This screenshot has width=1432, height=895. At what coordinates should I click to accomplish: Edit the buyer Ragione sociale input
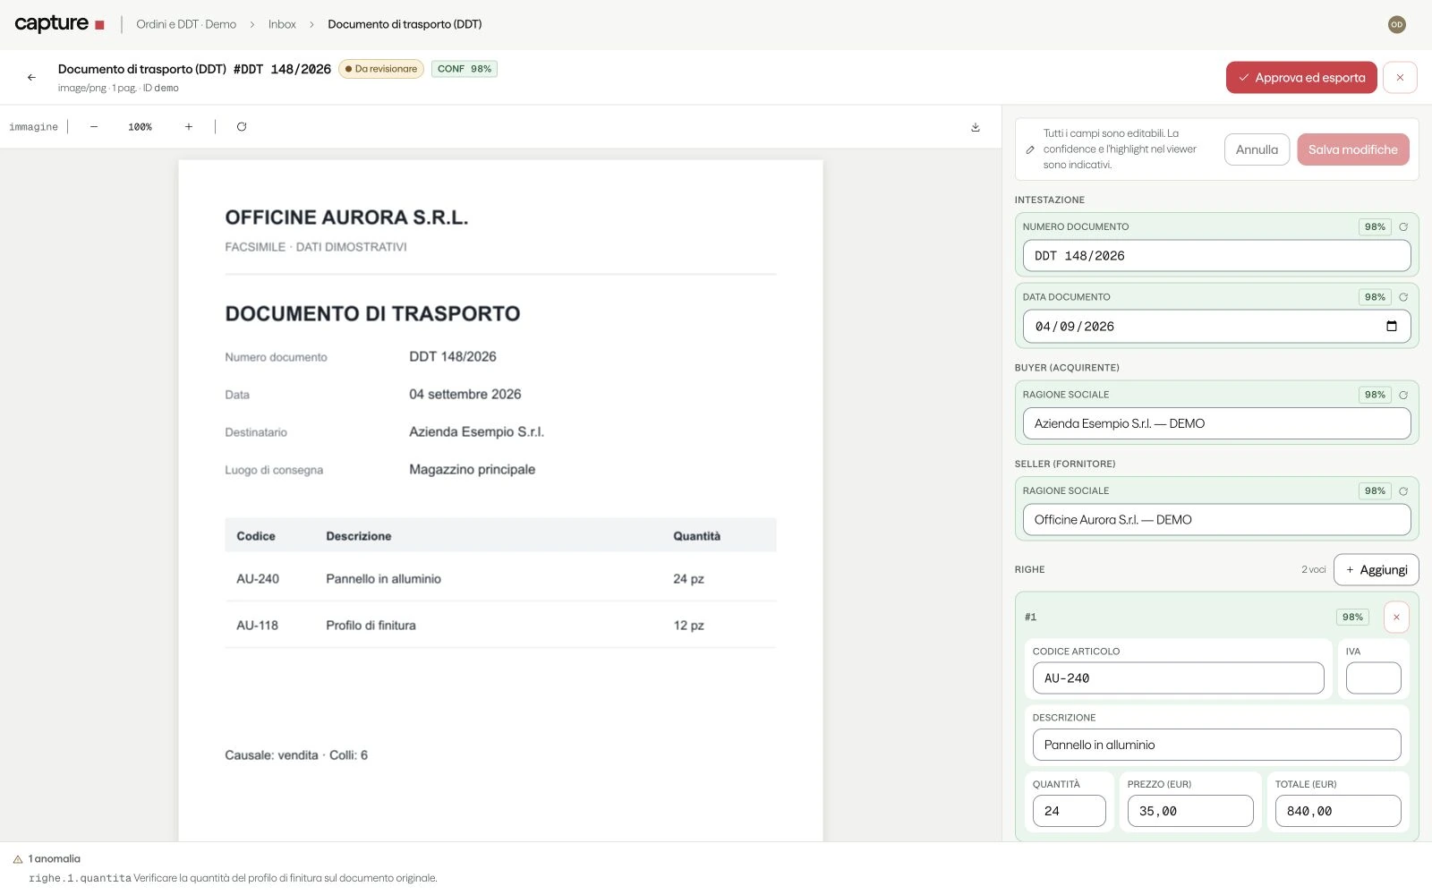[x=1216, y=424]
